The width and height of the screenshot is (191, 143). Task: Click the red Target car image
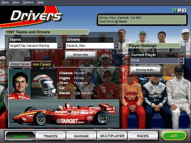tap(64, 113)
